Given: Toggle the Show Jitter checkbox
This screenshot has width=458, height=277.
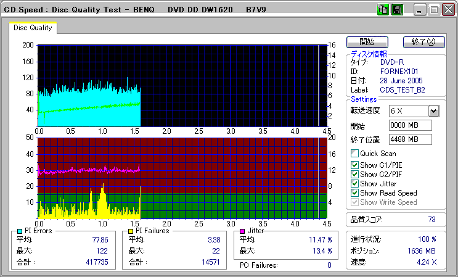Looking at the screenshot, I should (x=354, y=184).
